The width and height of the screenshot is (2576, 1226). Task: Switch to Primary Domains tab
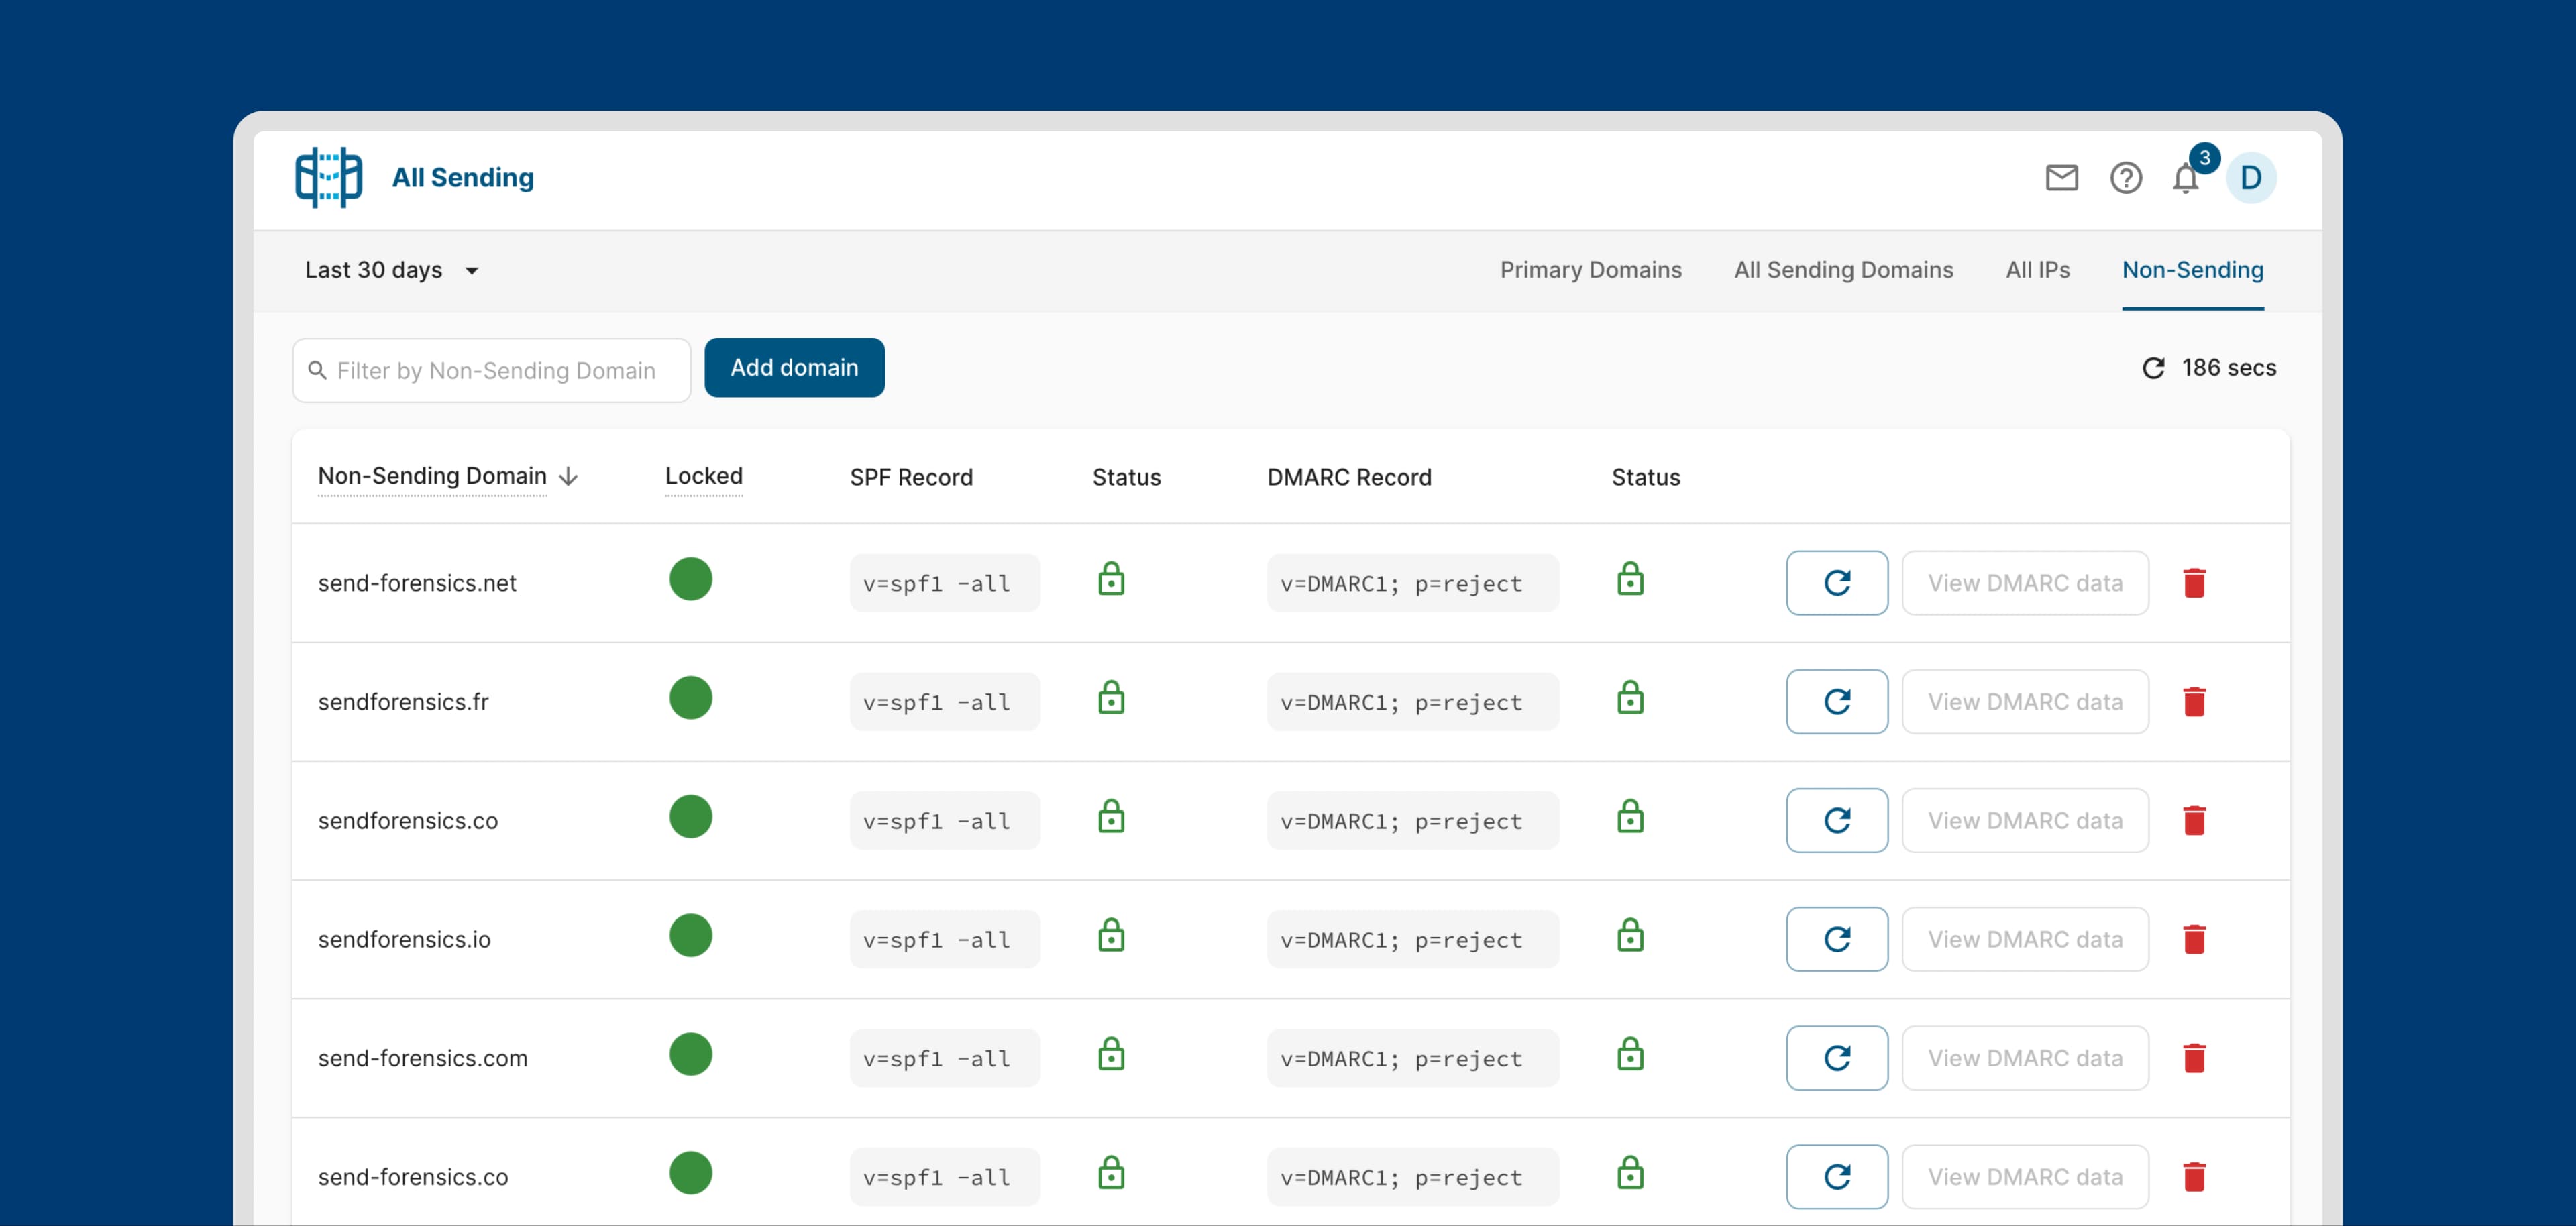(x=1590, y=270)
